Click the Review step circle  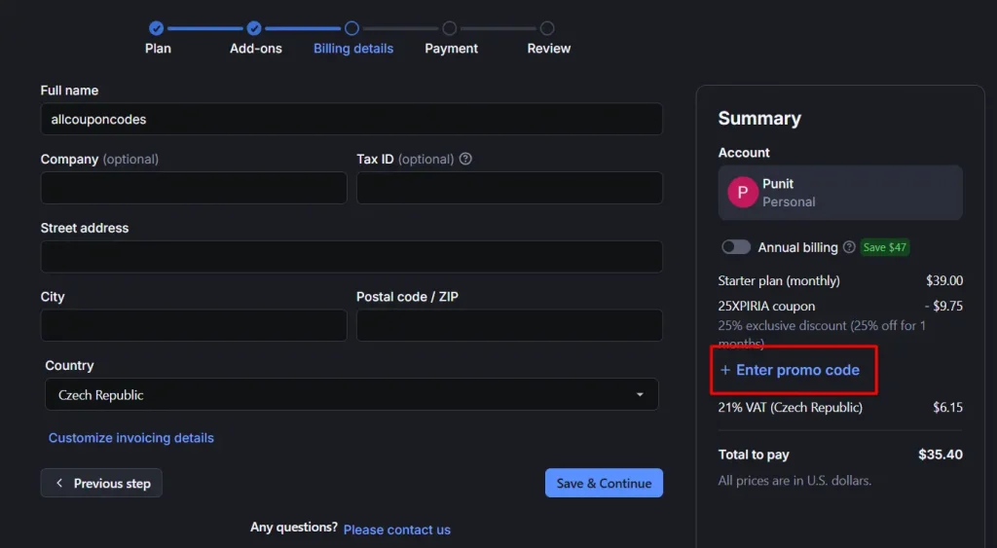(547, 28)
